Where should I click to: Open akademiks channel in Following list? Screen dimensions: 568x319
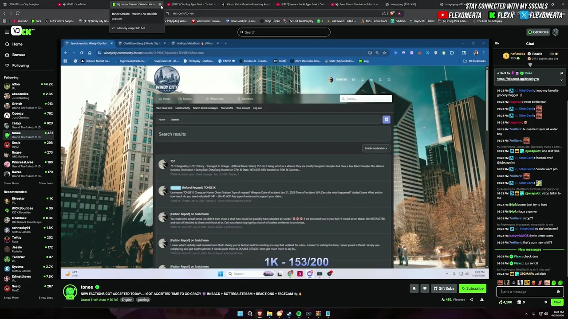pos(28,96)
